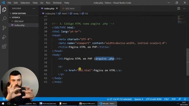The height and width of the screenshot is (106, 189).
Task: Open the Help menu
Action: click(67, 3)
